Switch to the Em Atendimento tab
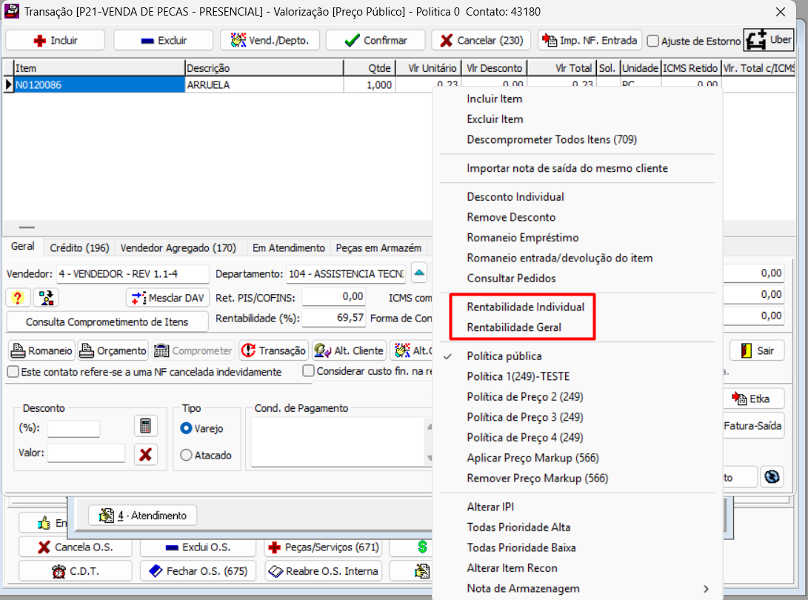The image size is (808, 600). [289, 248]
